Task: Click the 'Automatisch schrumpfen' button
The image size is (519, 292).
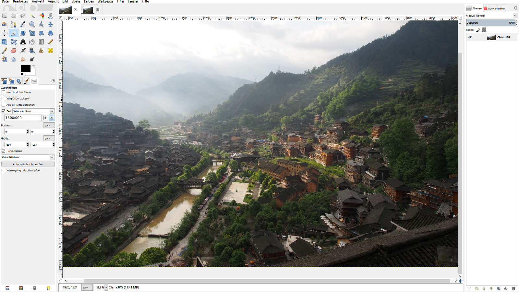Action: tap(28, 164)
